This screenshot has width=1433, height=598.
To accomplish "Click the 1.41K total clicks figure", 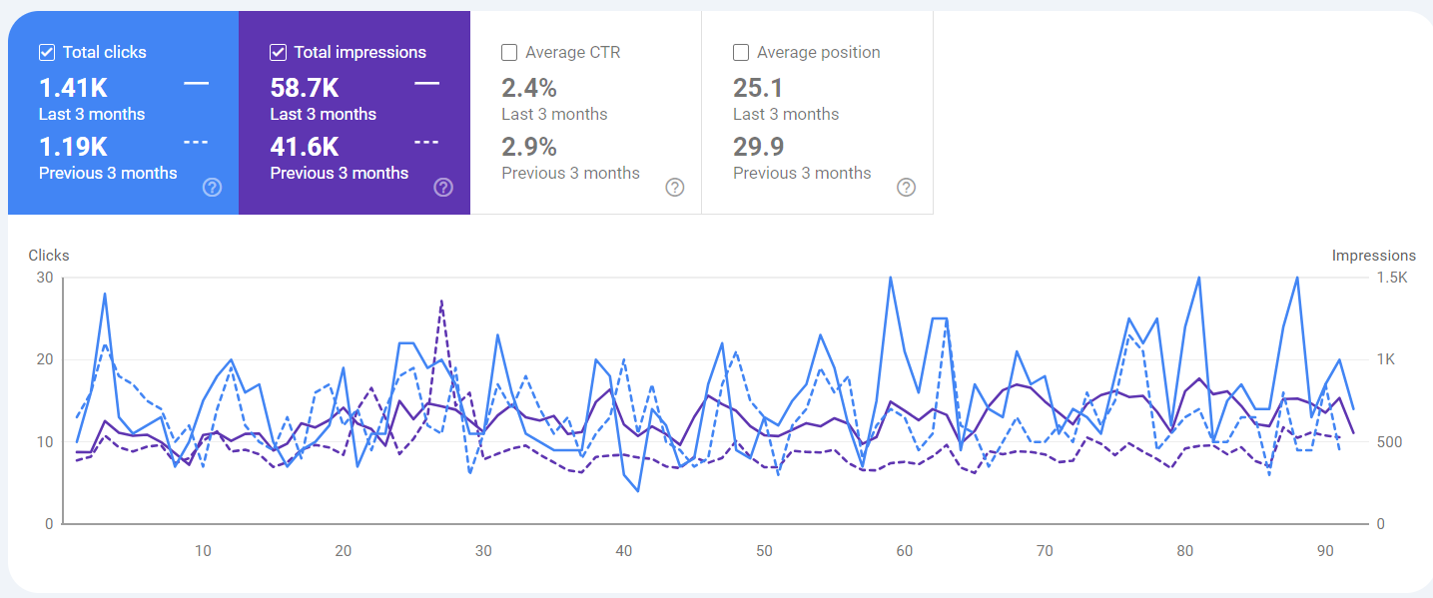I will click(73, 88).
